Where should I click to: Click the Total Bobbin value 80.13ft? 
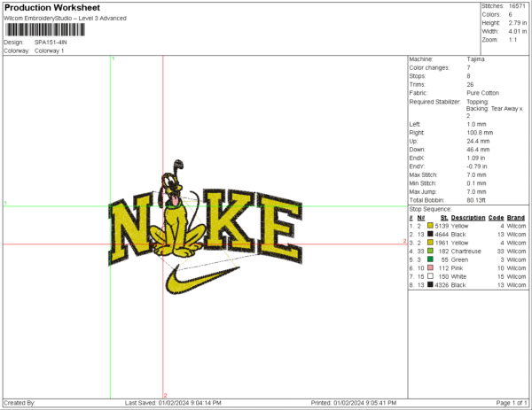(x=476, y=200)
